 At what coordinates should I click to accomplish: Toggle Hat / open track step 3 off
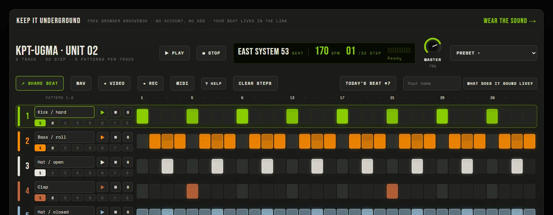click(x=167, y=166)
